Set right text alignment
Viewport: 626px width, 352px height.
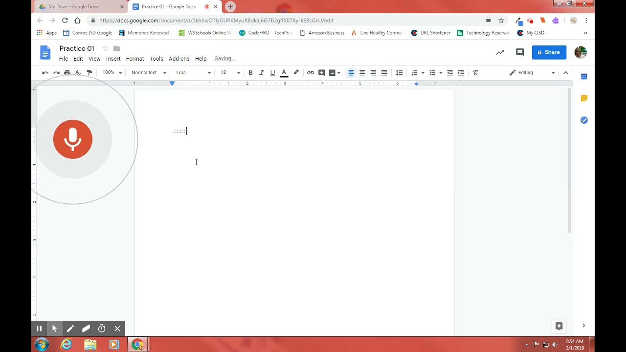click(x=373, y=73)
